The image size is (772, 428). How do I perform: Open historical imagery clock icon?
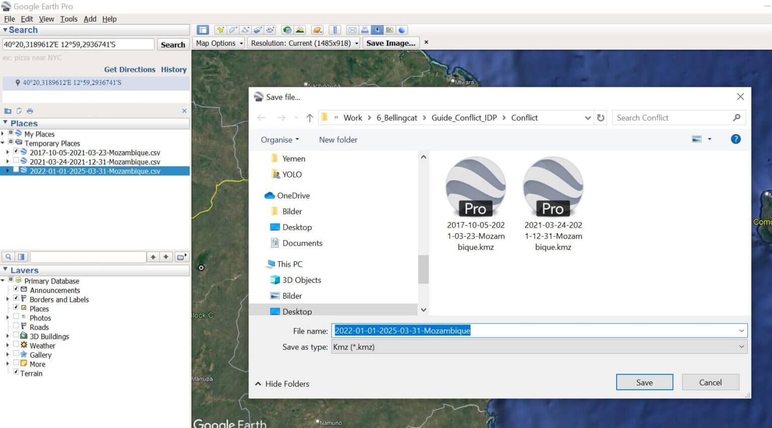point(287,30)
